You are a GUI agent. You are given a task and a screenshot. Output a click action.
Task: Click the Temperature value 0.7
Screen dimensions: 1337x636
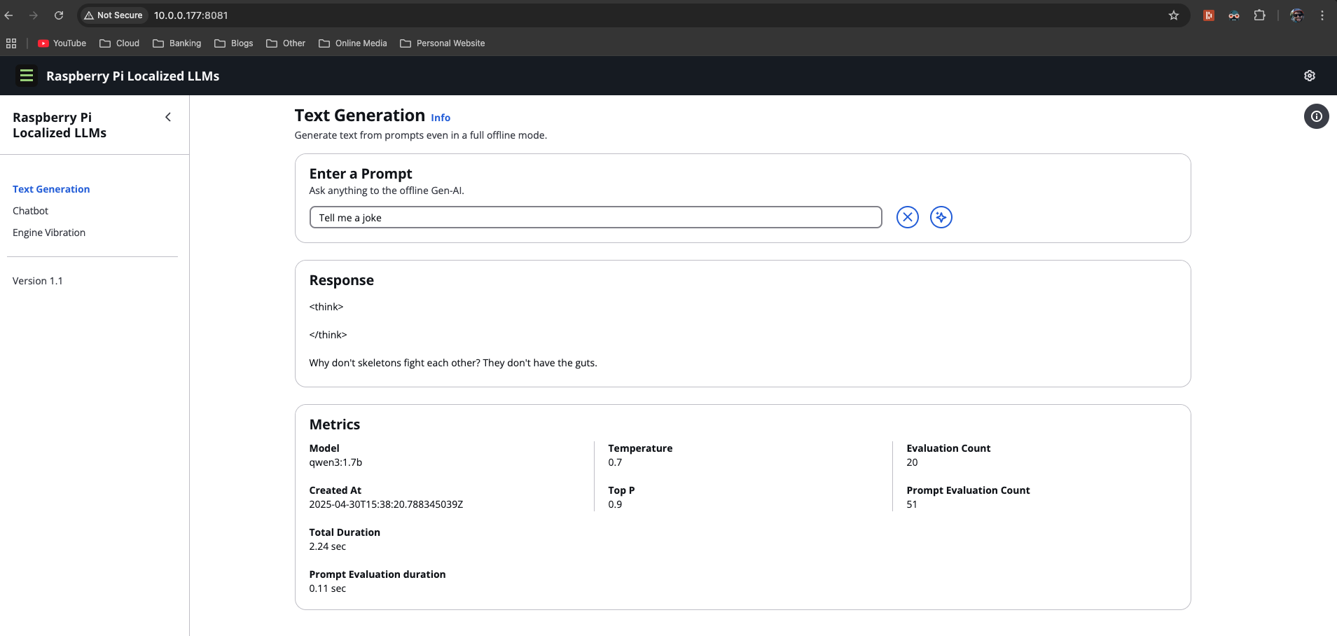[615, 462]
